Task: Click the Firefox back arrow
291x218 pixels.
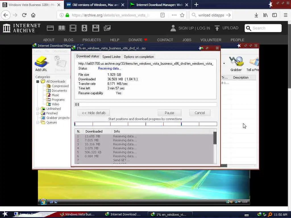Action: [6, 15]
